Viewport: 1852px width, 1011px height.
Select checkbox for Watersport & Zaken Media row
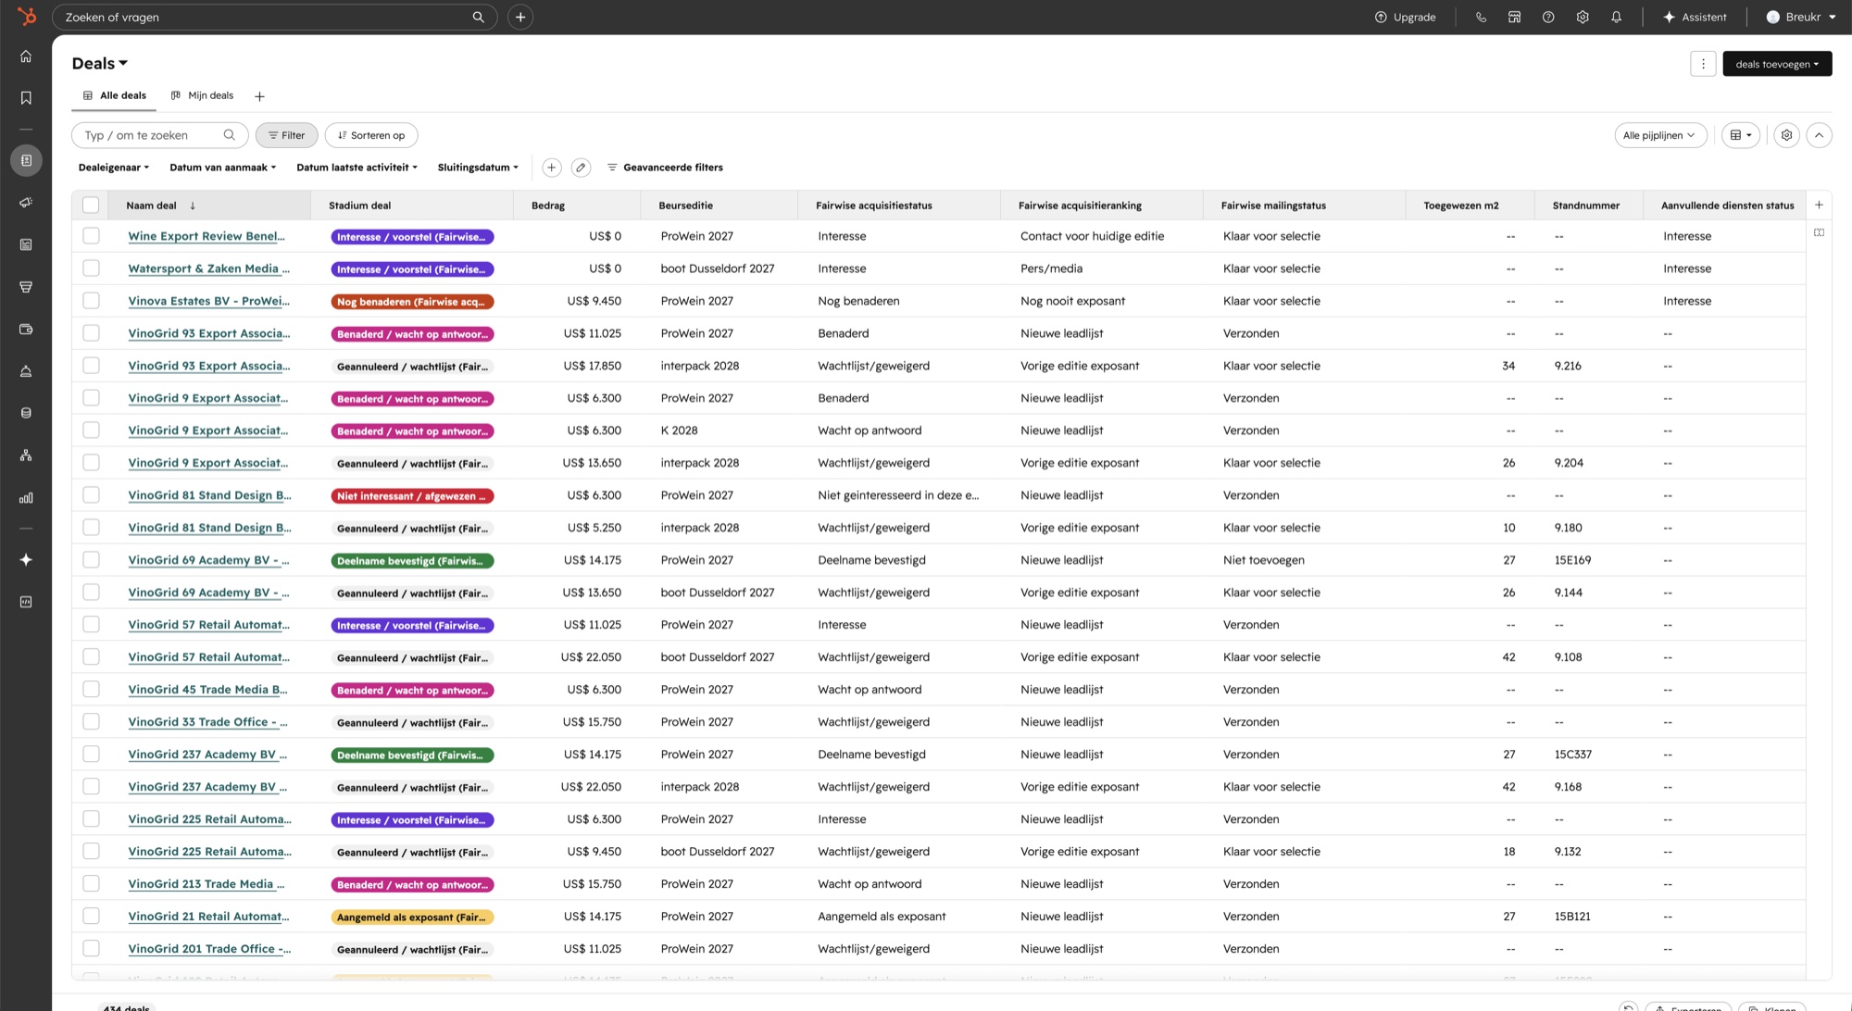(91, 268)
